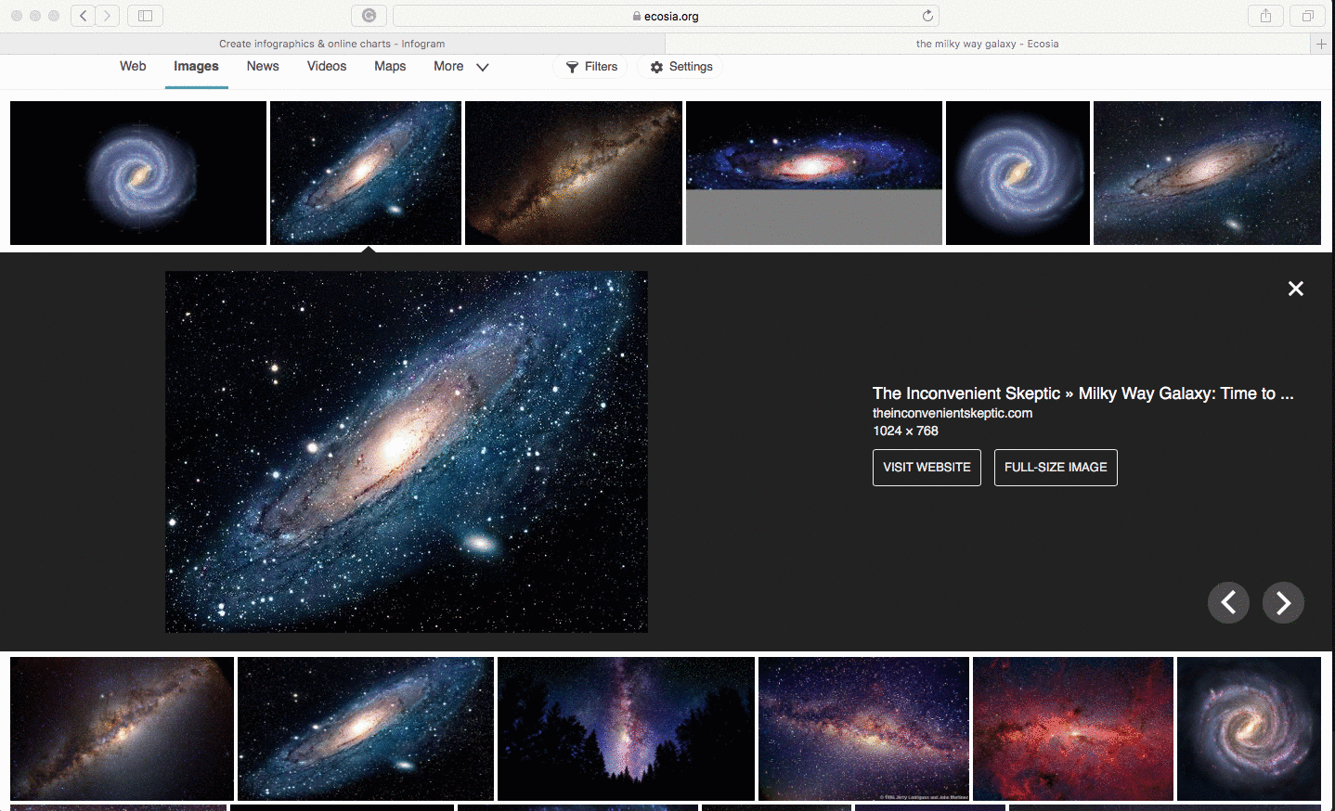
Task: Switch to the News search tab
Action: tap(263, 67)
